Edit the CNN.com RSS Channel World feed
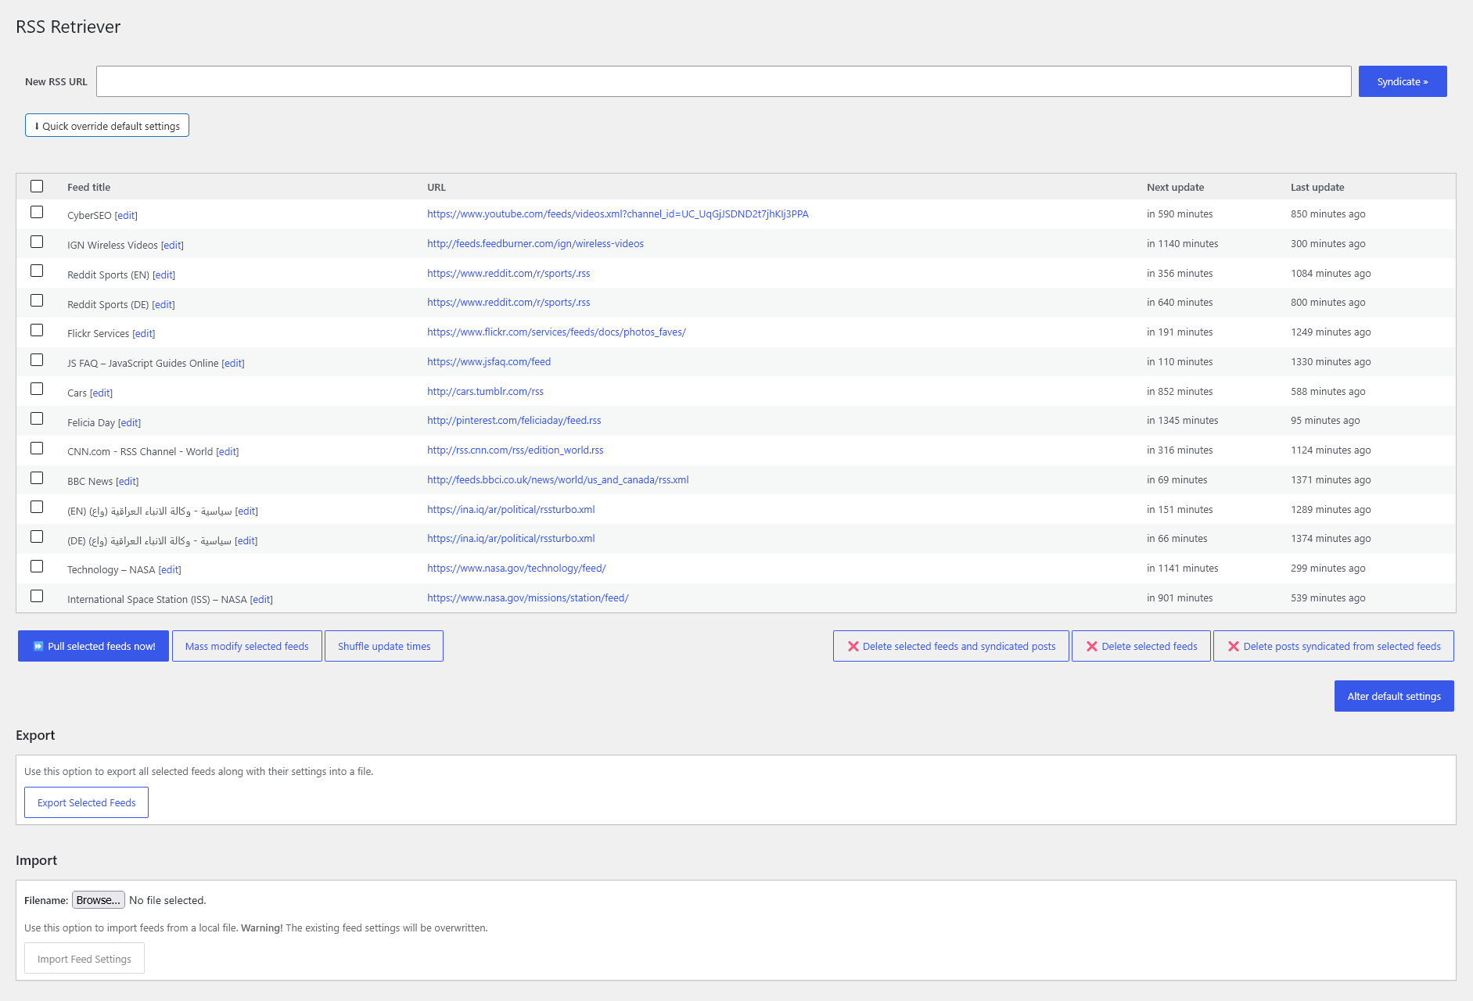 (x=227, y=451)
